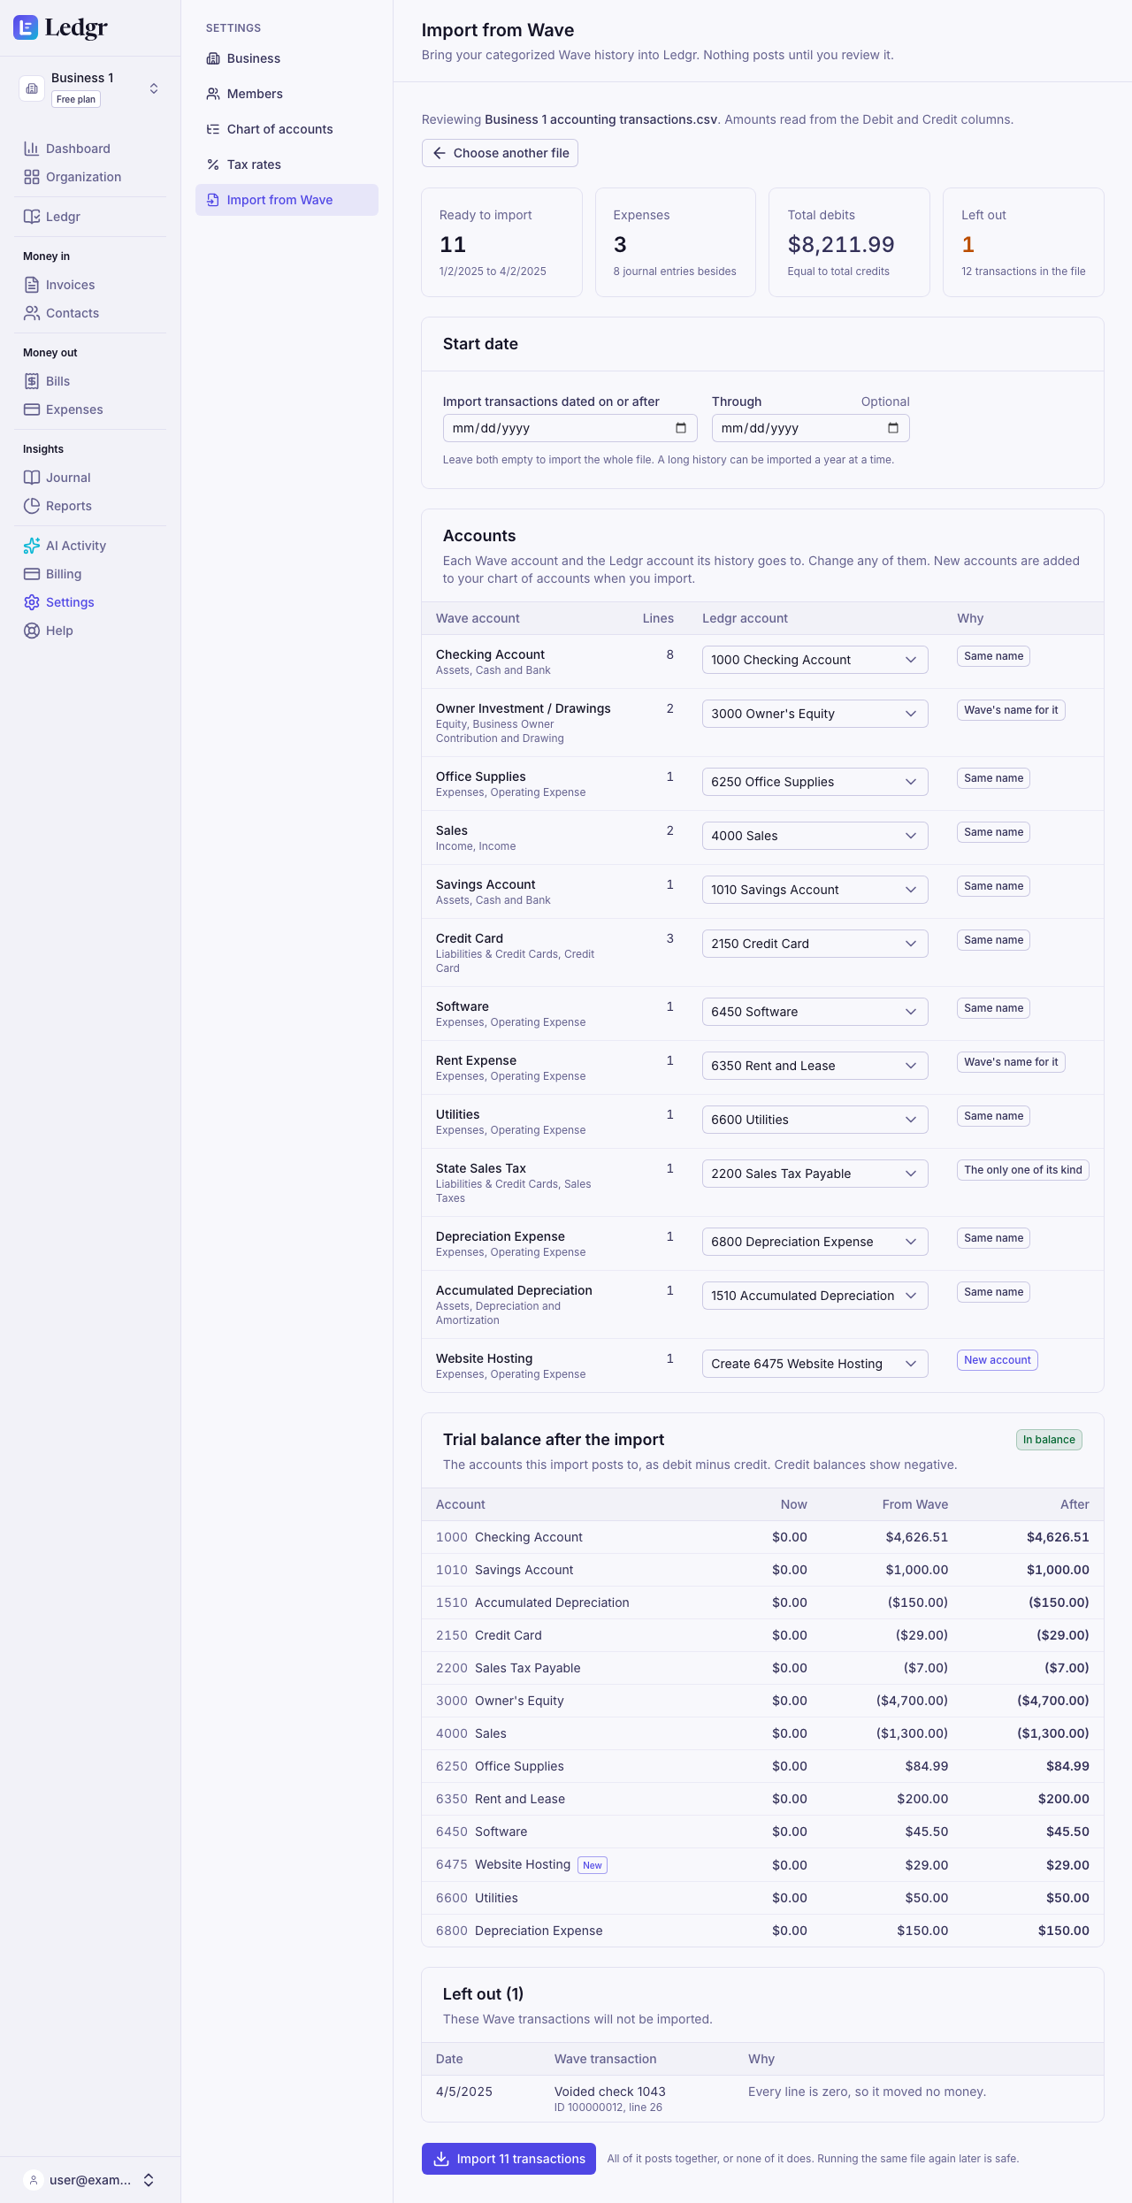The width and height of the screenshot is (1132, 2203).
Task: Click the Left out card count
Action: [968, 245]
